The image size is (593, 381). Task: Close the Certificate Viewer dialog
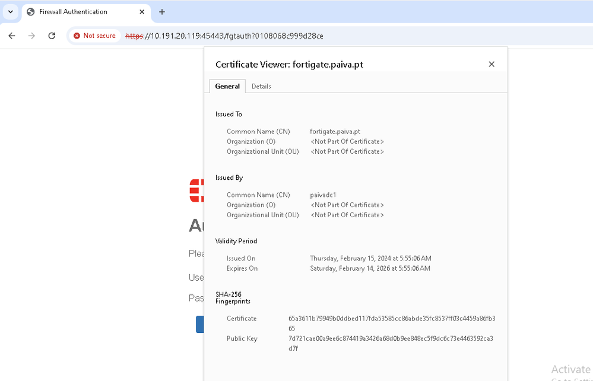point(491,64)
